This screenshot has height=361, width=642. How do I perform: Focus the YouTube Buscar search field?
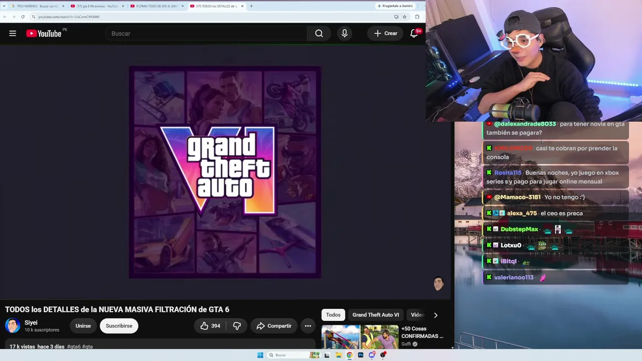click(x=206, y=34)
